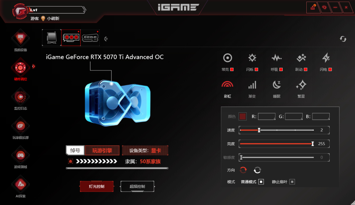Select 闪烁 lighting effect icon
355x205 pixels.
[252, 58]
